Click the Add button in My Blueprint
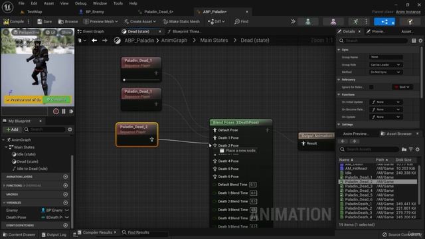425x239 pixels. 12,129
